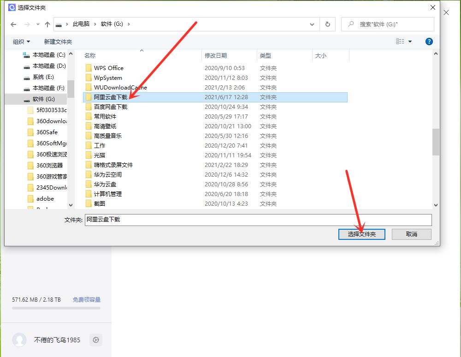Select the WpSystem folder icon
Screen dimensions: 461x357
point(89,78)
